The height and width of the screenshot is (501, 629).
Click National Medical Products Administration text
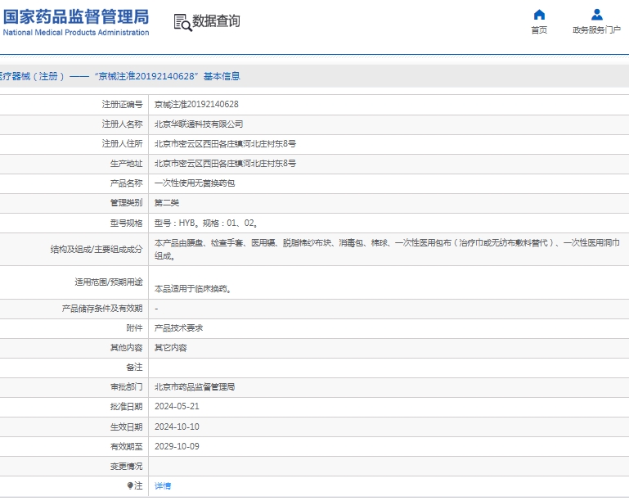point(76,33)
